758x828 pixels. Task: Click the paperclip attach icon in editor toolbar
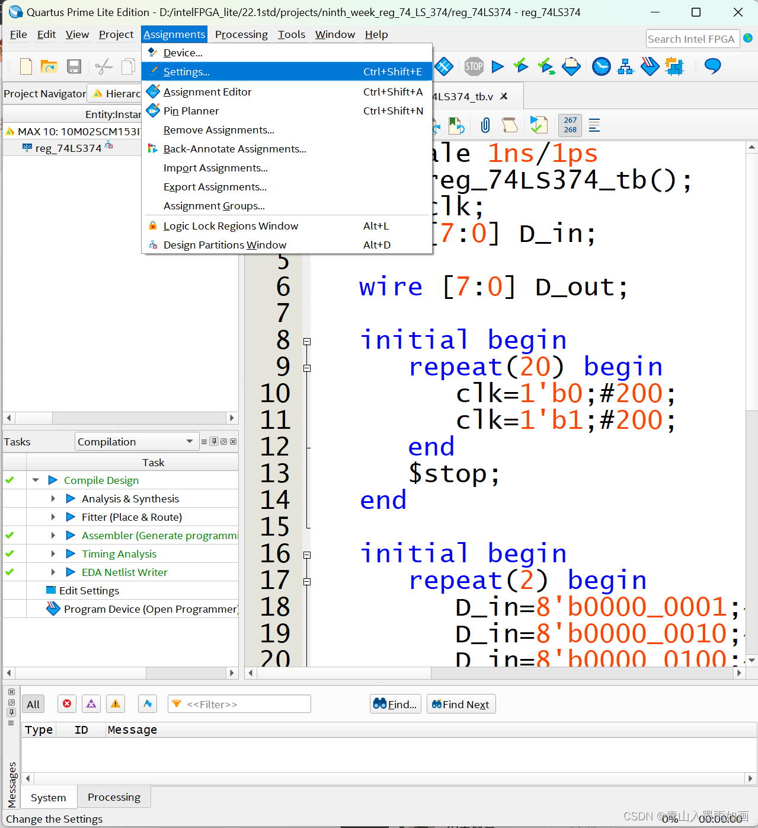(x=485, y=125)
